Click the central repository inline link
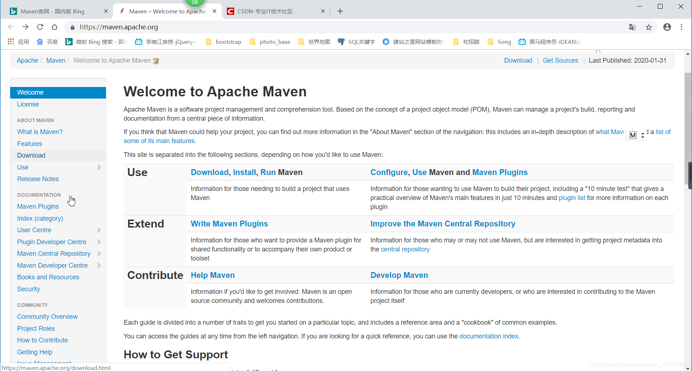The height and width of the screenshot is (371, 692). [405, 249]
